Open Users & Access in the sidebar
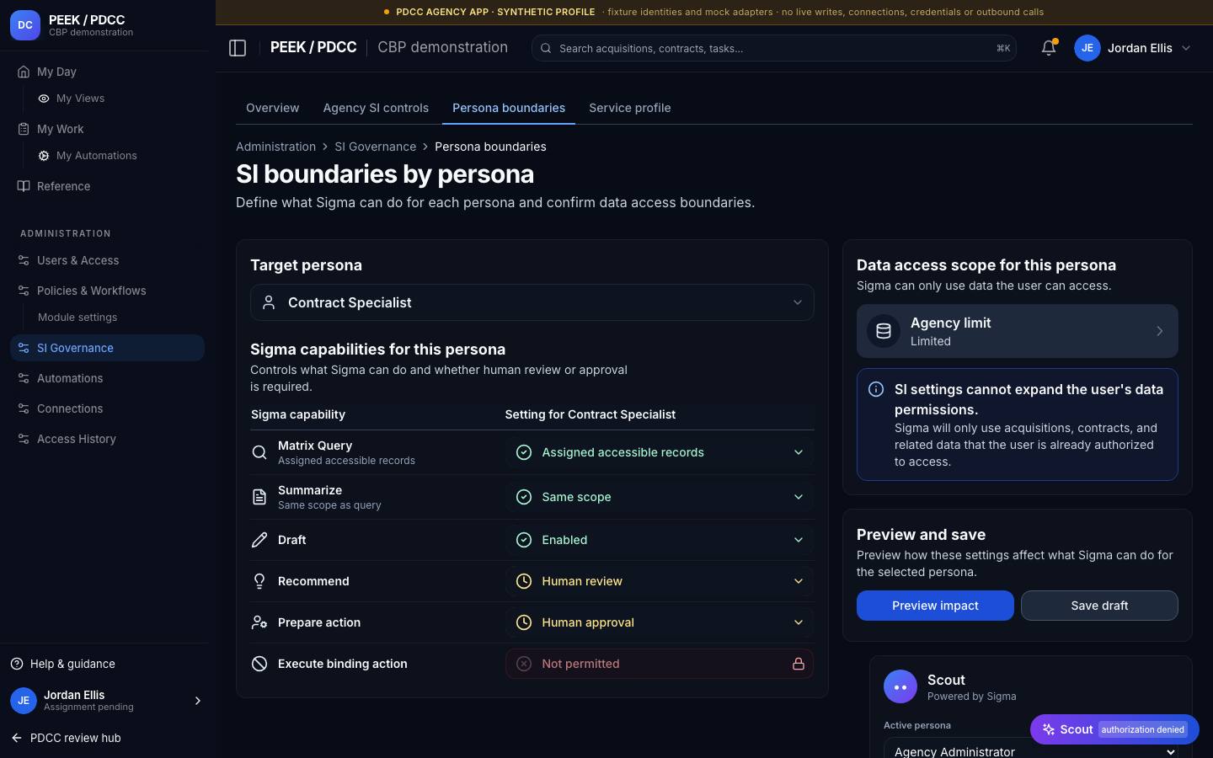This screenshot has width=1213, height=758. (107, 260)
